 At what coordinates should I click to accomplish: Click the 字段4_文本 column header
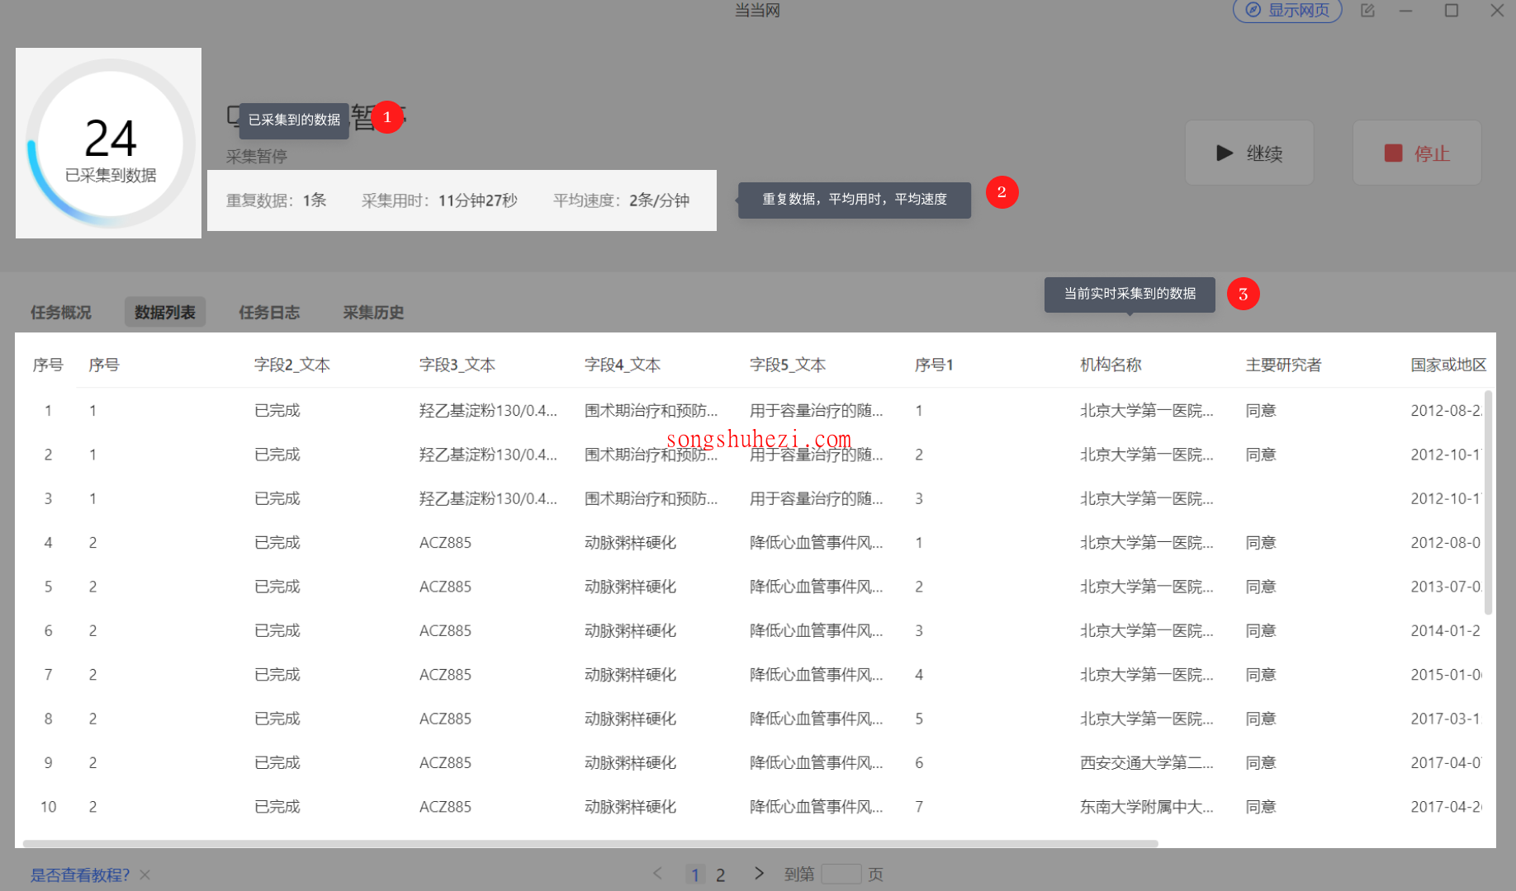pos(623,365)
